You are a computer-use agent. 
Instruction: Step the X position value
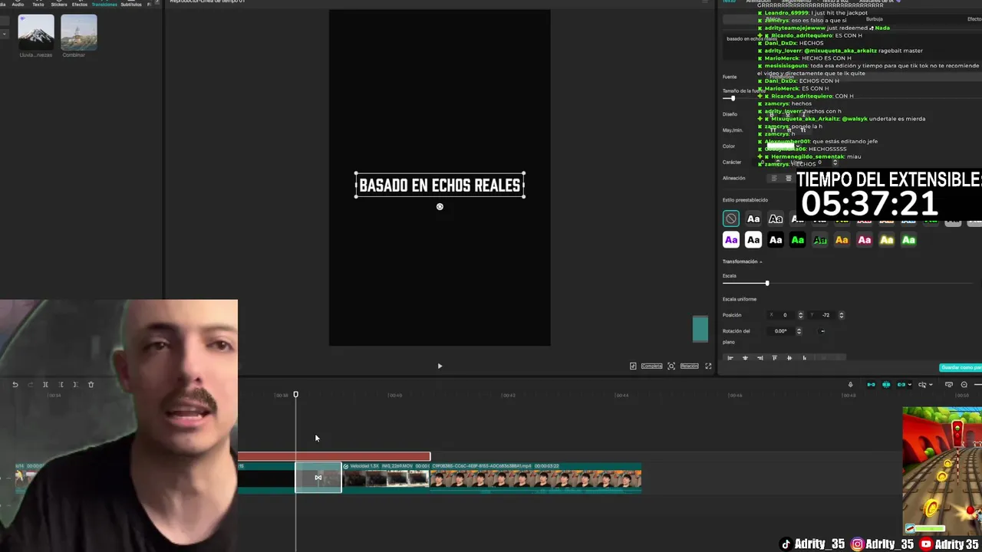(800, 315)
